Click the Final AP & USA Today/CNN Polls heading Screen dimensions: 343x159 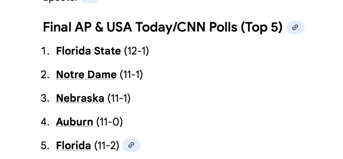click(163, 28)
